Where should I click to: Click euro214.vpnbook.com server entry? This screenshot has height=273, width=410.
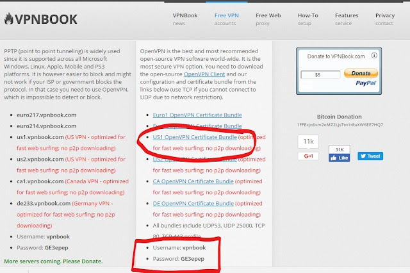(47, 126)
